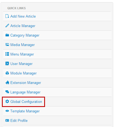Open the Add New Article link
Viewport: 114px width, 127px height.
[x=23, y=17]
